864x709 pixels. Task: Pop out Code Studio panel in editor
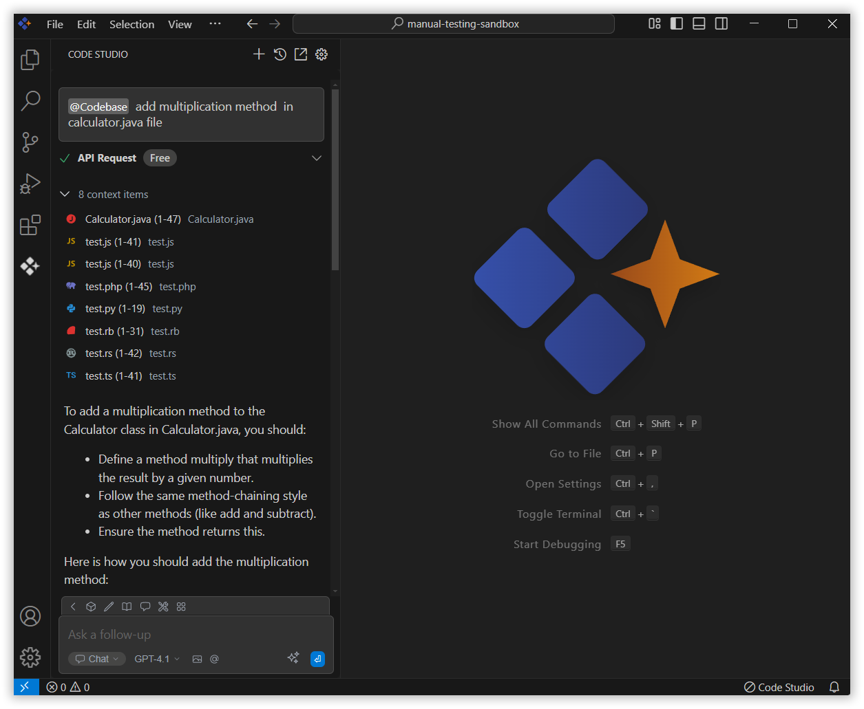[x=301, y=54]
